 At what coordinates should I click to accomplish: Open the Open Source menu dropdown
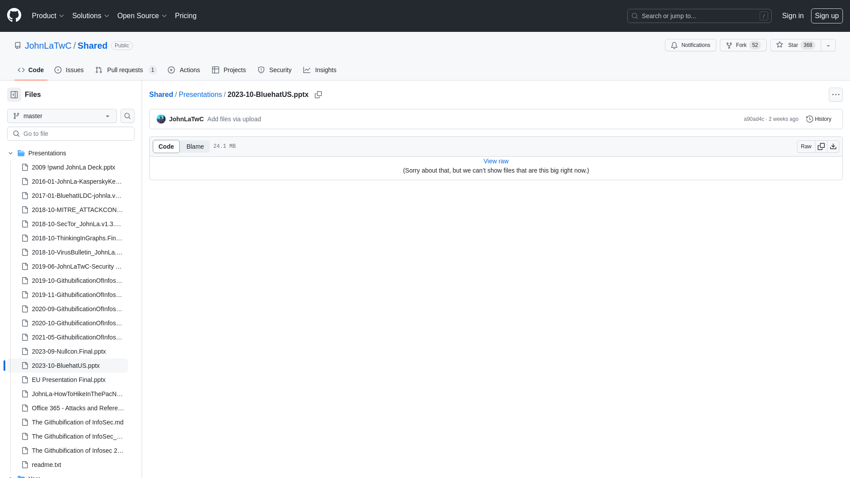pyautogui.click(x=142, y=16)
